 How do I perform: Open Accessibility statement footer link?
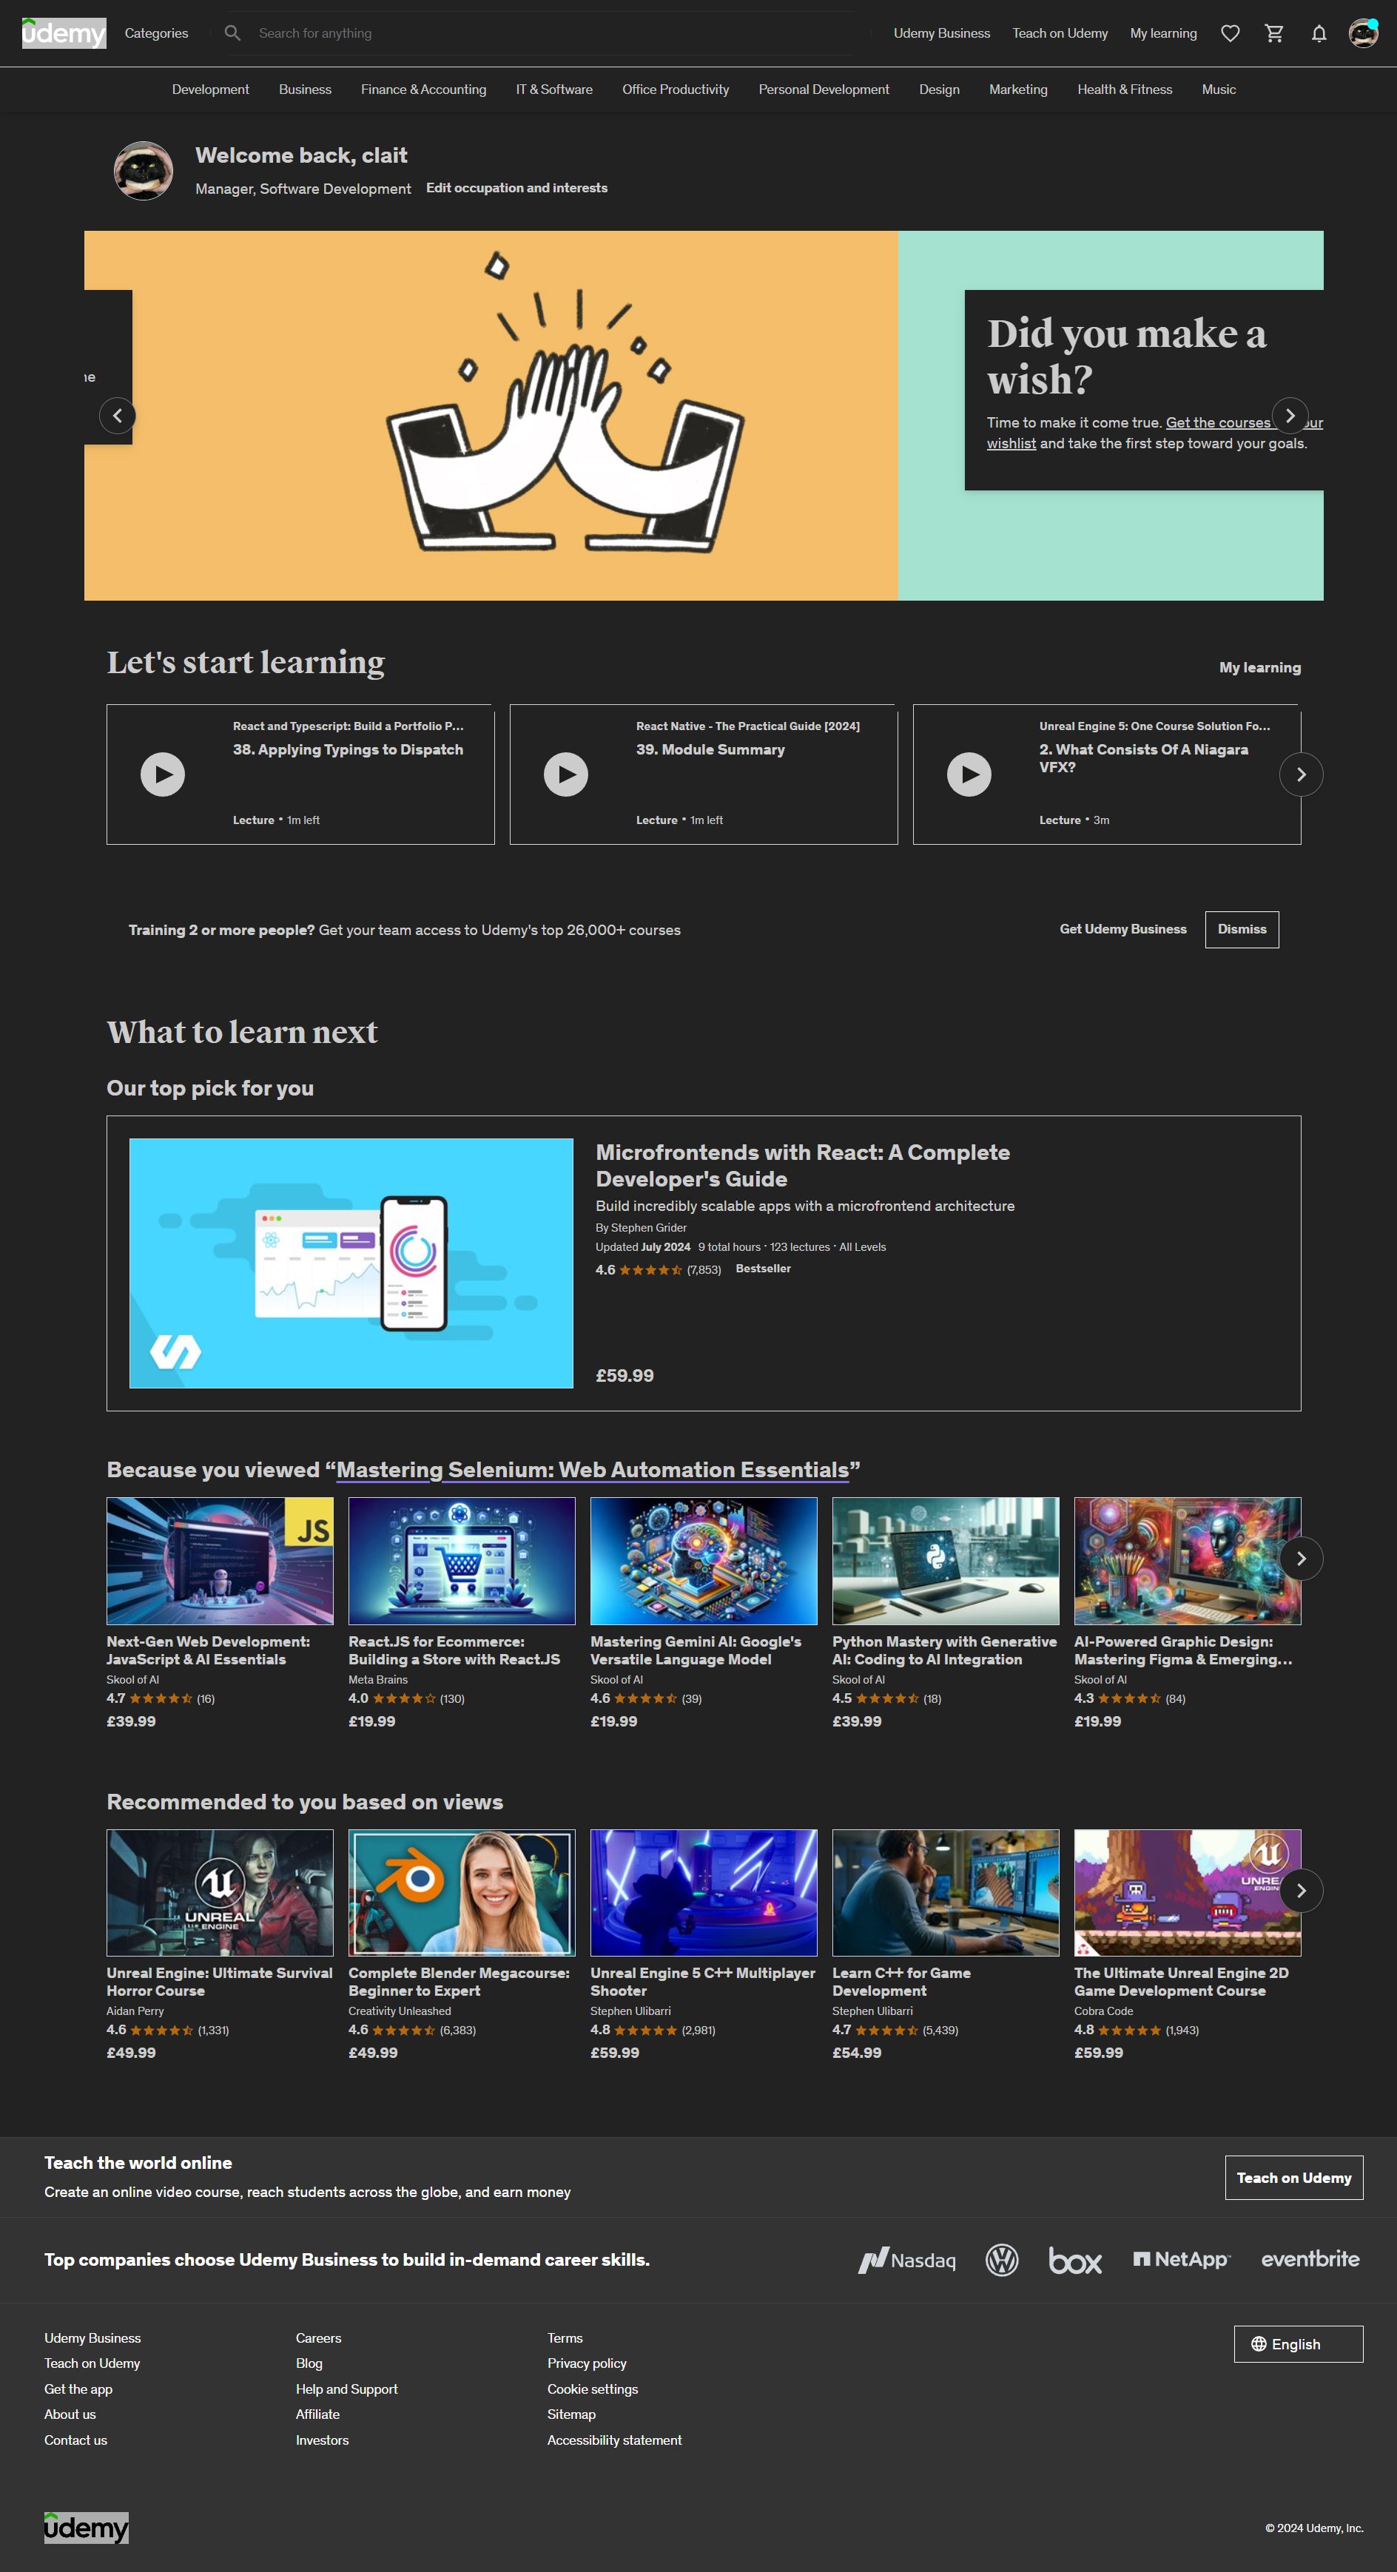coord(614,2439)
